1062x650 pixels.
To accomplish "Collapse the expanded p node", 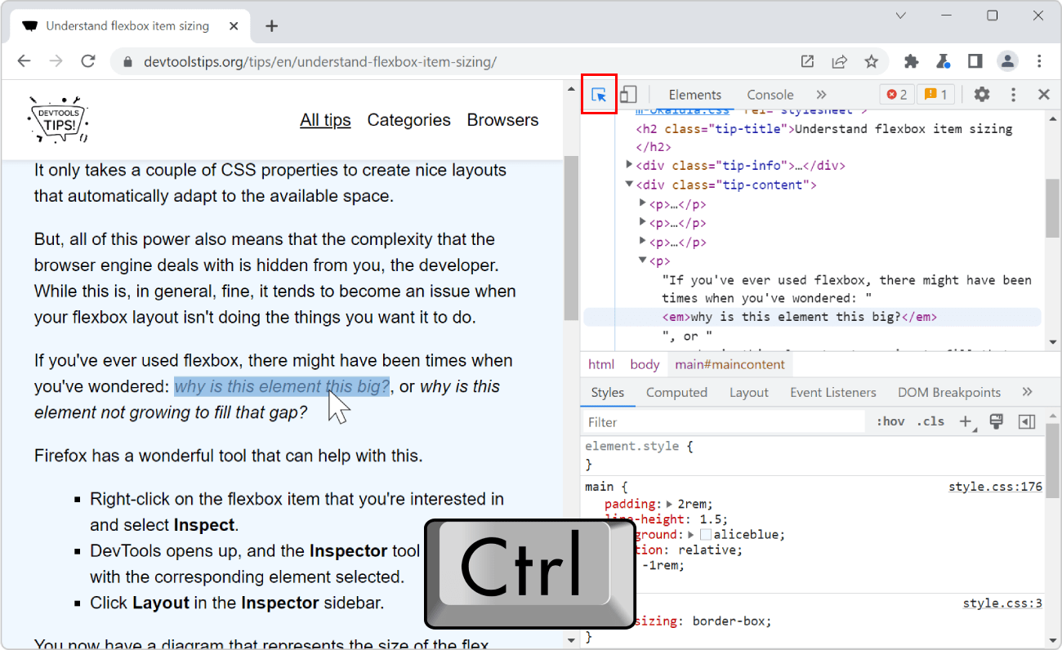I will coord(642,260).
